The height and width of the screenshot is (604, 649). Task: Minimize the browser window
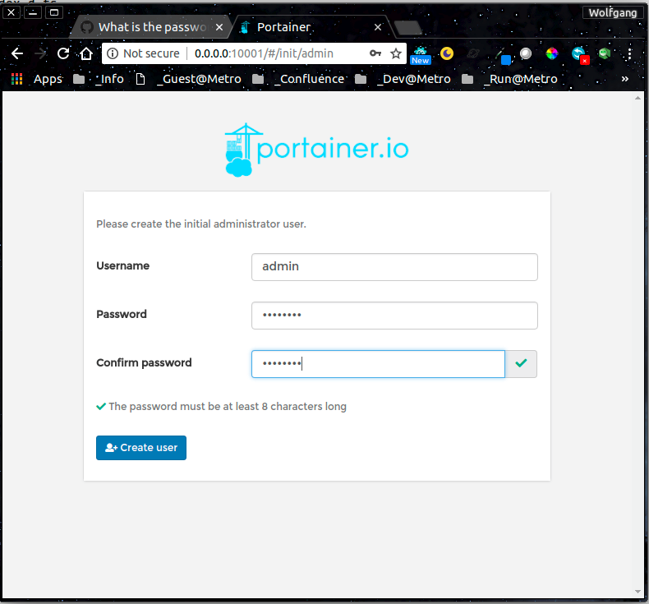click(33, 12)
